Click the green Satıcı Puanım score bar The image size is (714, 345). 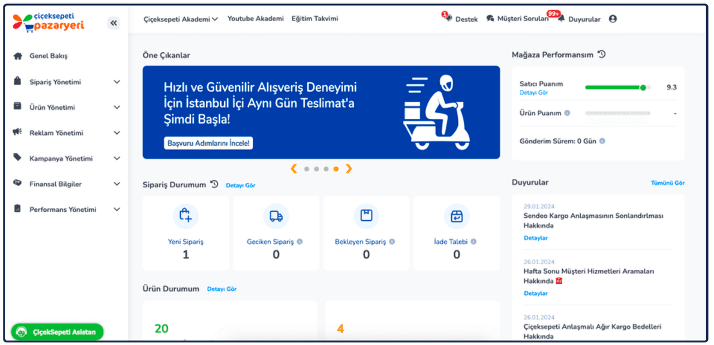pos(617,88)
